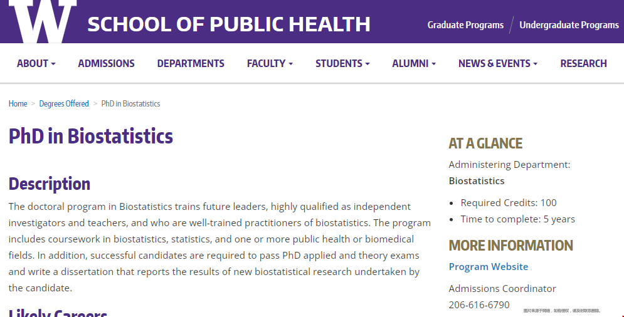This screenshot has height=317, width=624.
Task: Click the Description section heading
Action: [x=50, y=184]
